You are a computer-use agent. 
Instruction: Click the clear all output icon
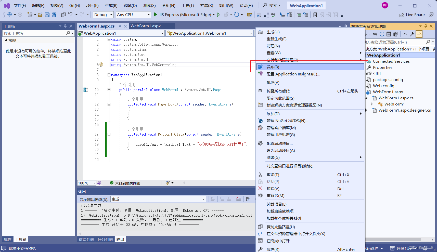coord(238,199)
